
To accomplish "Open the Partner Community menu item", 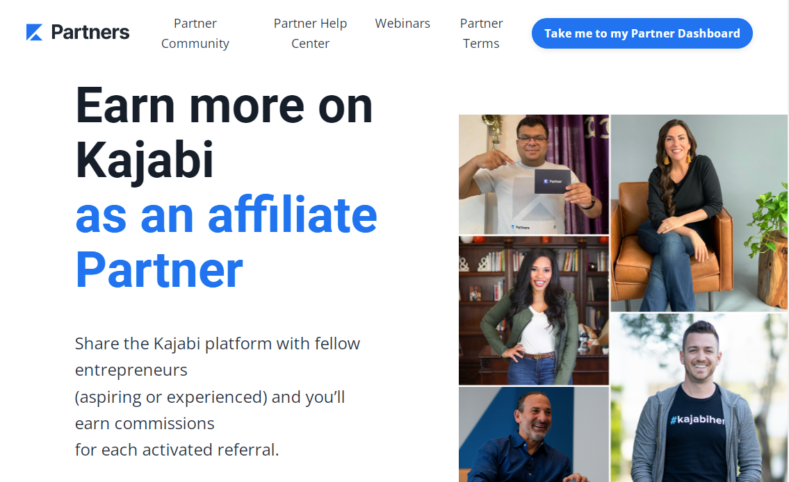I will pos(195,33).
